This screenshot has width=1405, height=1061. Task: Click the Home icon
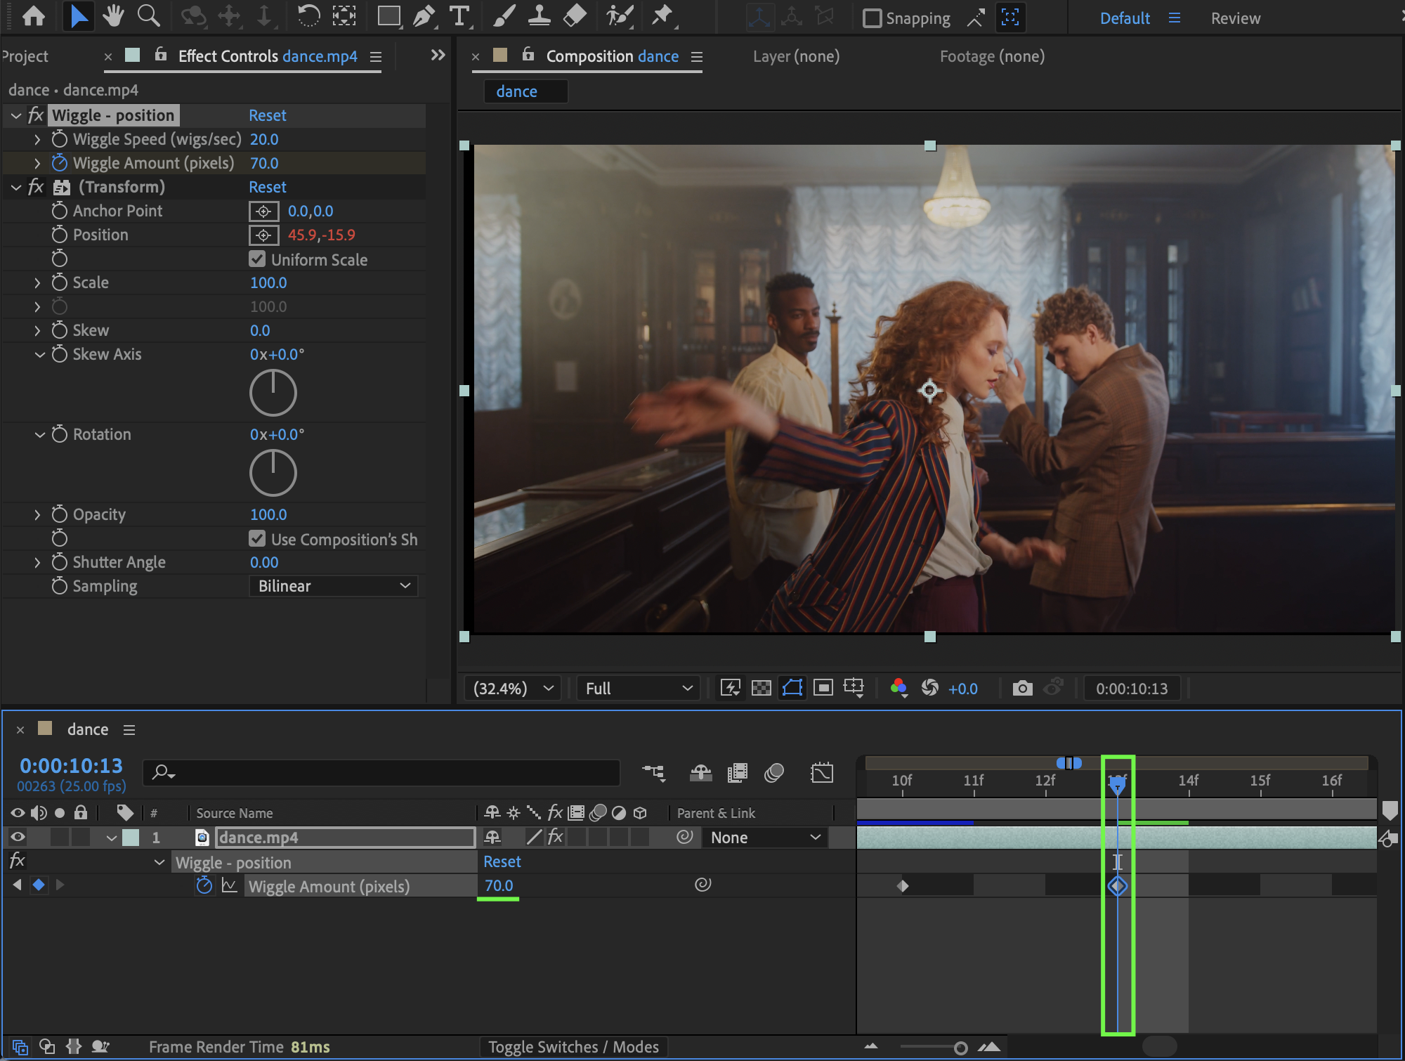pos(34,15)
